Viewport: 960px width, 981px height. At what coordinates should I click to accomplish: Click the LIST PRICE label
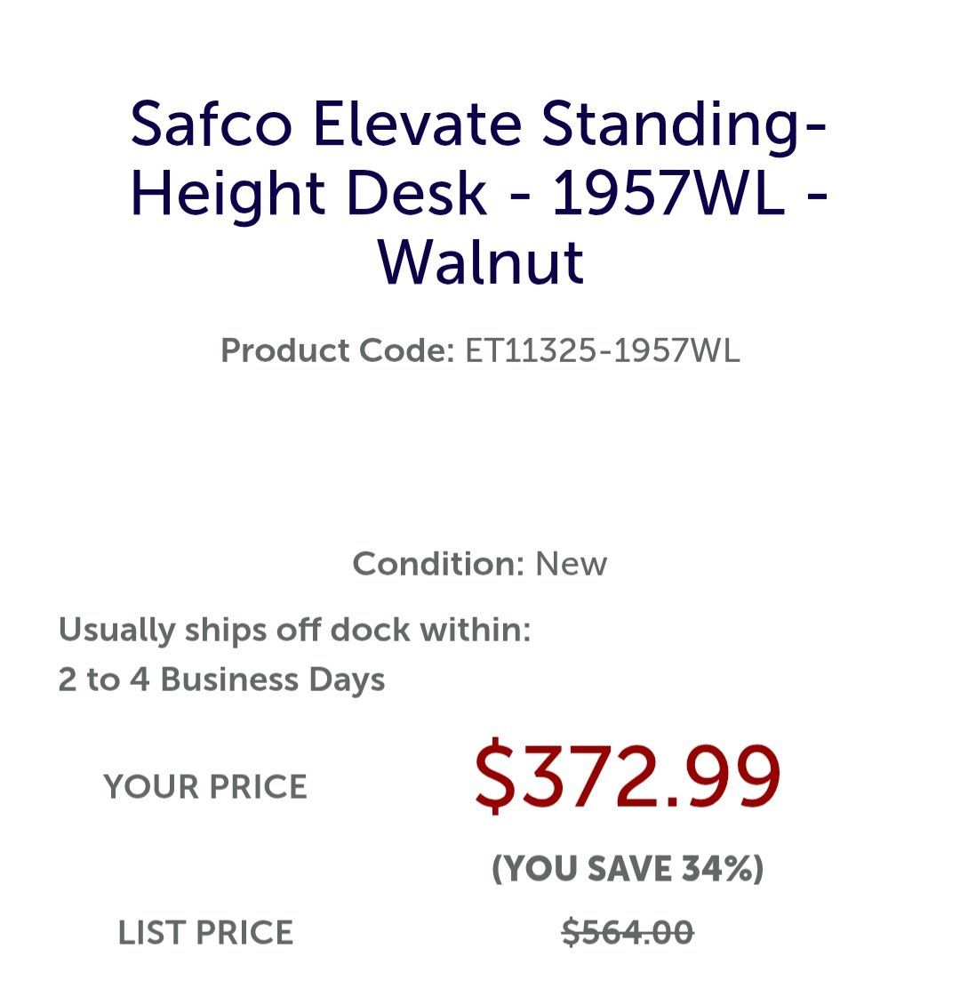point(205,933)
